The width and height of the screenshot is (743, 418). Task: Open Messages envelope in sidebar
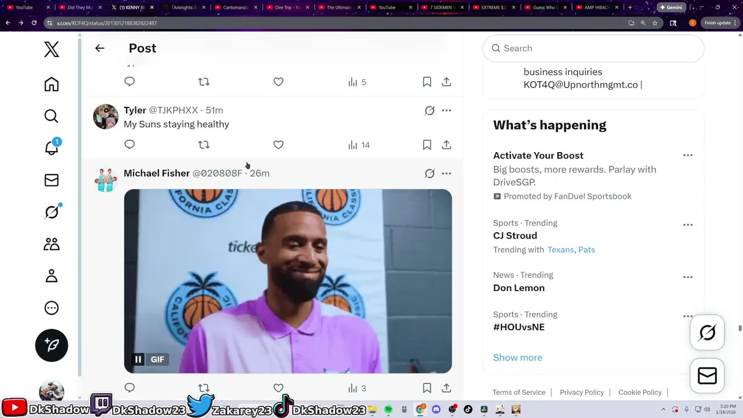click(52, 180)
